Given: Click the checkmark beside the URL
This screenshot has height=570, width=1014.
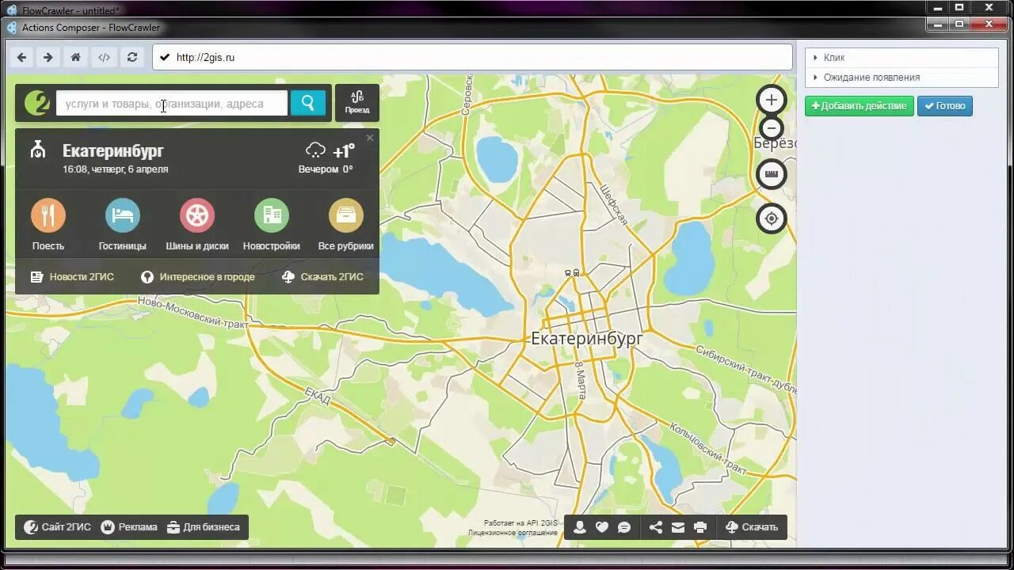Looking at the screenshot, I should [x=165, y=57].
